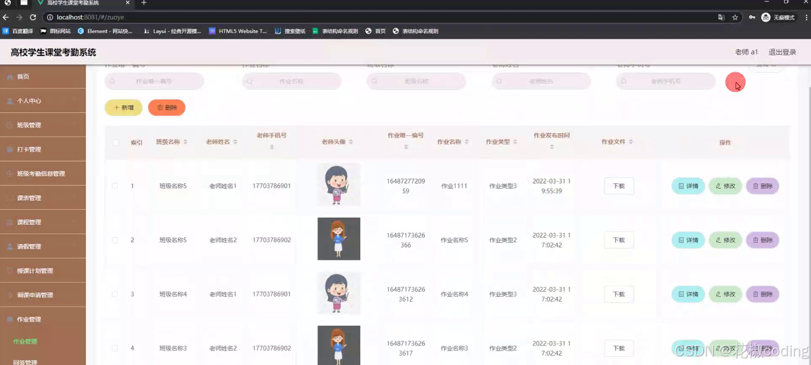
Task: Reload the page with the refresh icon
Action: point(33,17)
